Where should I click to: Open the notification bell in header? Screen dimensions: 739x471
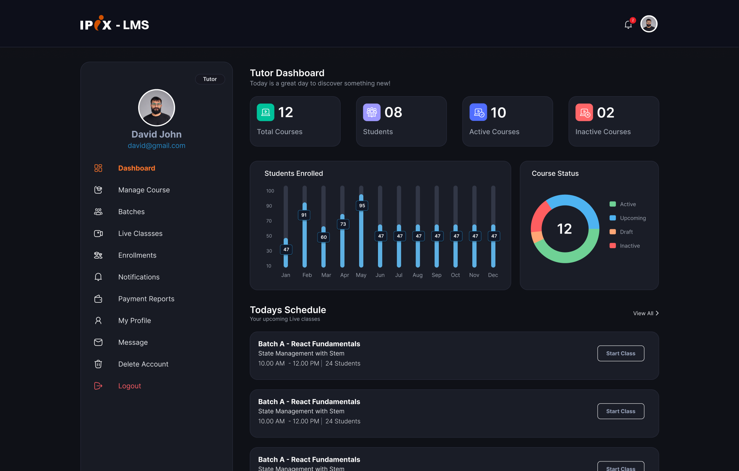coord(628,25)
